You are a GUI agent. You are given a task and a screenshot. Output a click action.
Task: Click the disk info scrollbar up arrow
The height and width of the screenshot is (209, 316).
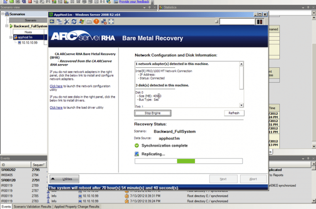pos(241,64)
